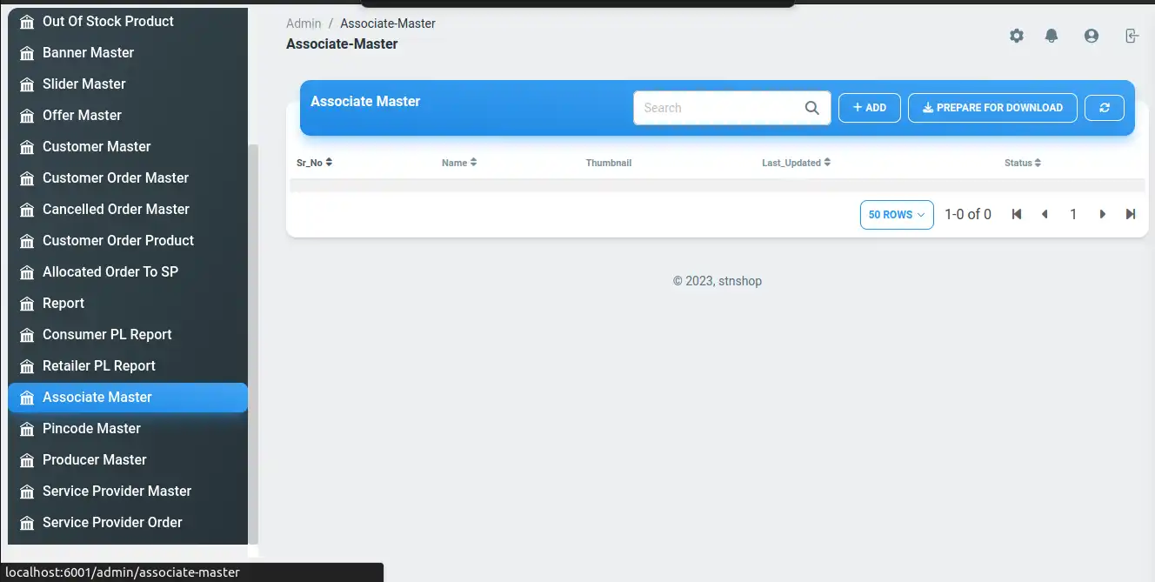This screenshot has width=1155, height=582.
Task: Go to the previous page arrow
Action: [x=1045, y=214]
